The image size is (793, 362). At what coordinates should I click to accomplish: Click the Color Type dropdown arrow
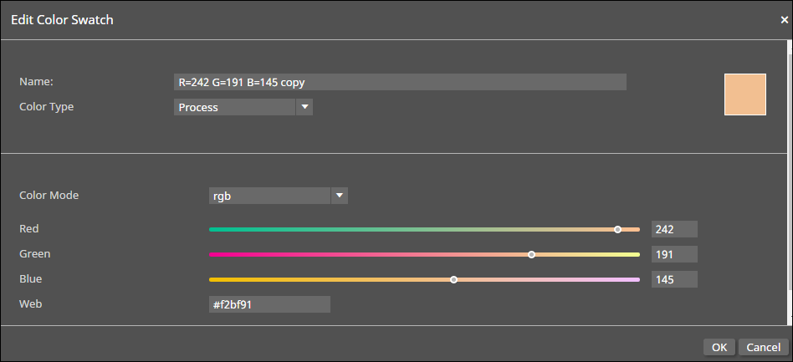point(304,107)
